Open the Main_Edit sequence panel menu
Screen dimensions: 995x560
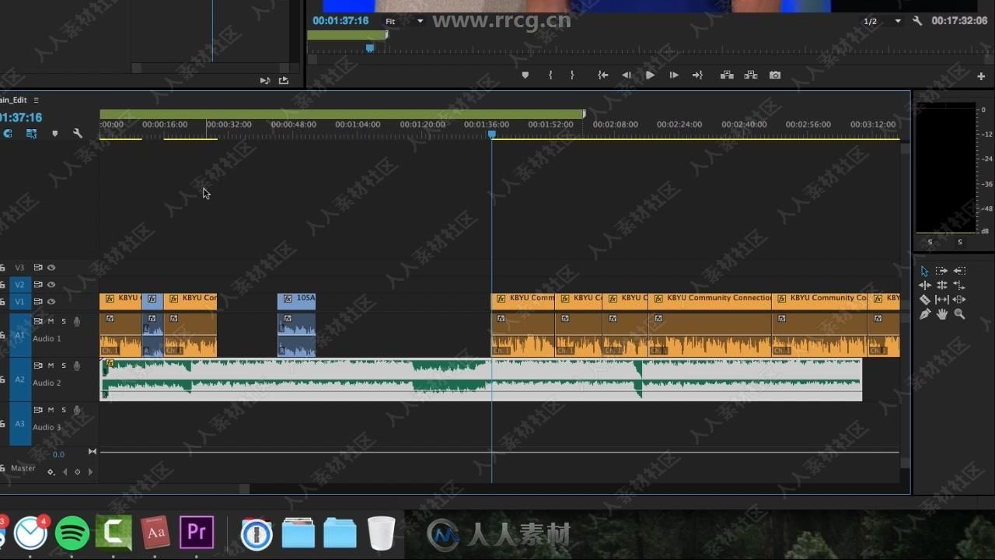36,100
